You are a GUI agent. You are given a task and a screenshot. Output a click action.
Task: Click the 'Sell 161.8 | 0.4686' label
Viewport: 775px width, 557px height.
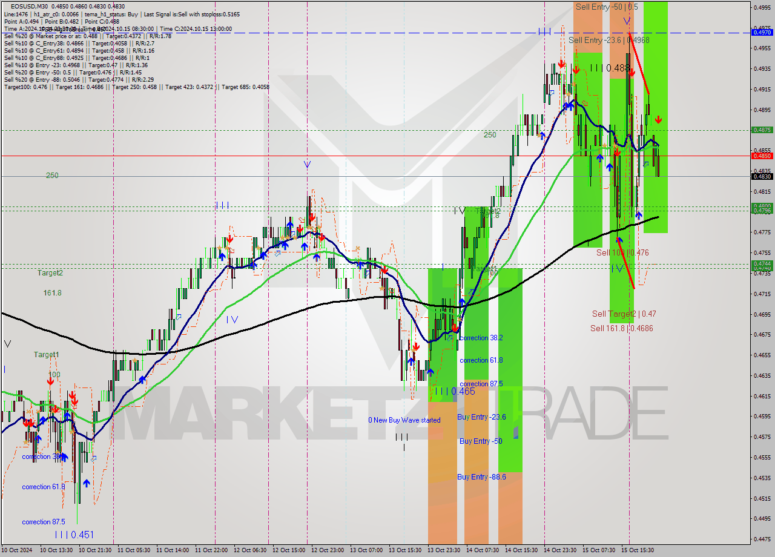coord(622,328)
